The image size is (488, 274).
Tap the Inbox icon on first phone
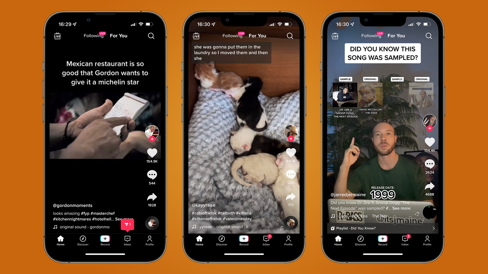tap(127, 240)
